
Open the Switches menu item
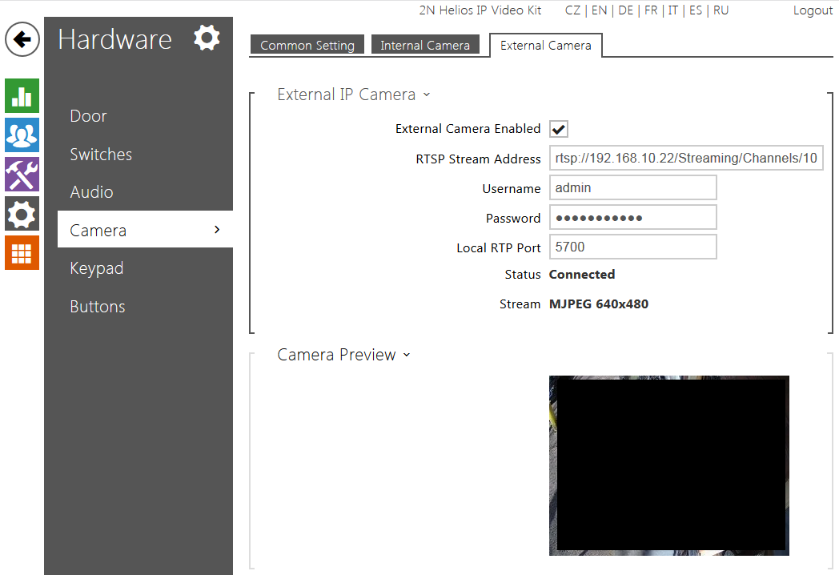(x=101, y=155)
